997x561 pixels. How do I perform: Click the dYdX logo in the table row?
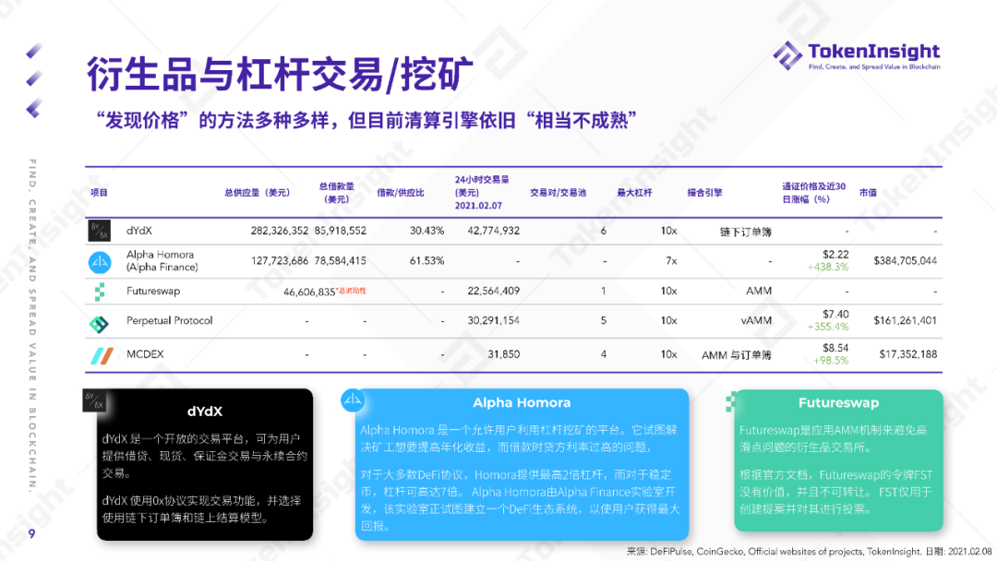[99, 230]
